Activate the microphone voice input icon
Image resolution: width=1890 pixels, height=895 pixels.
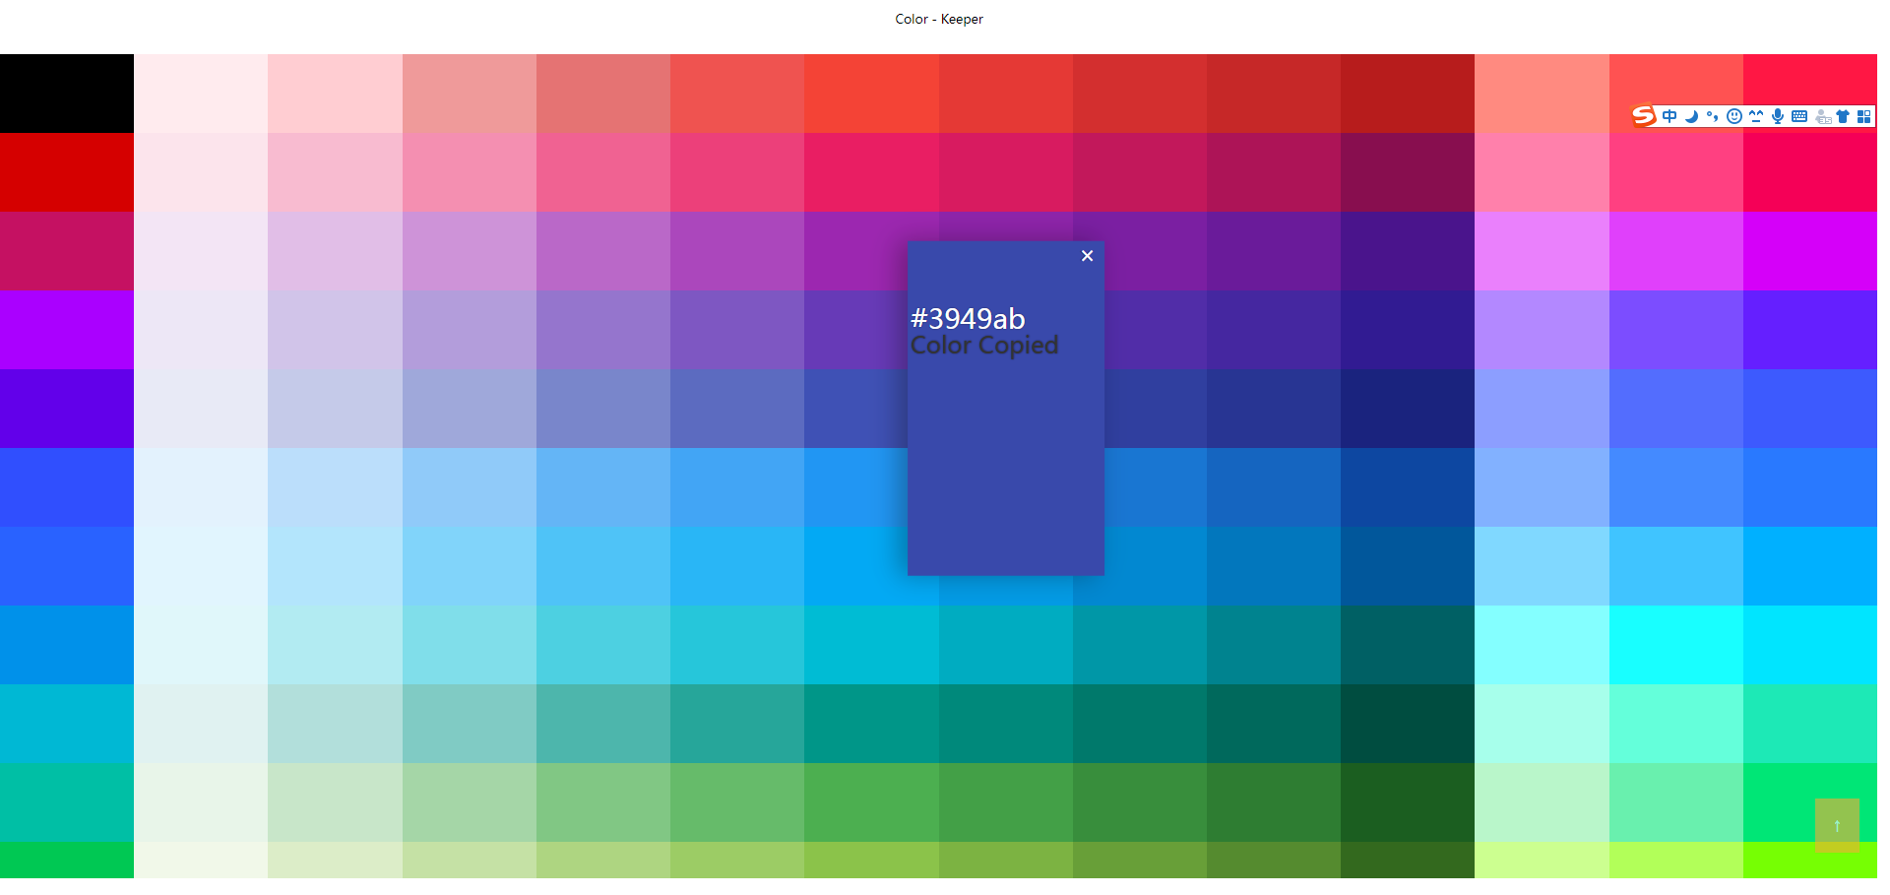1778,116
